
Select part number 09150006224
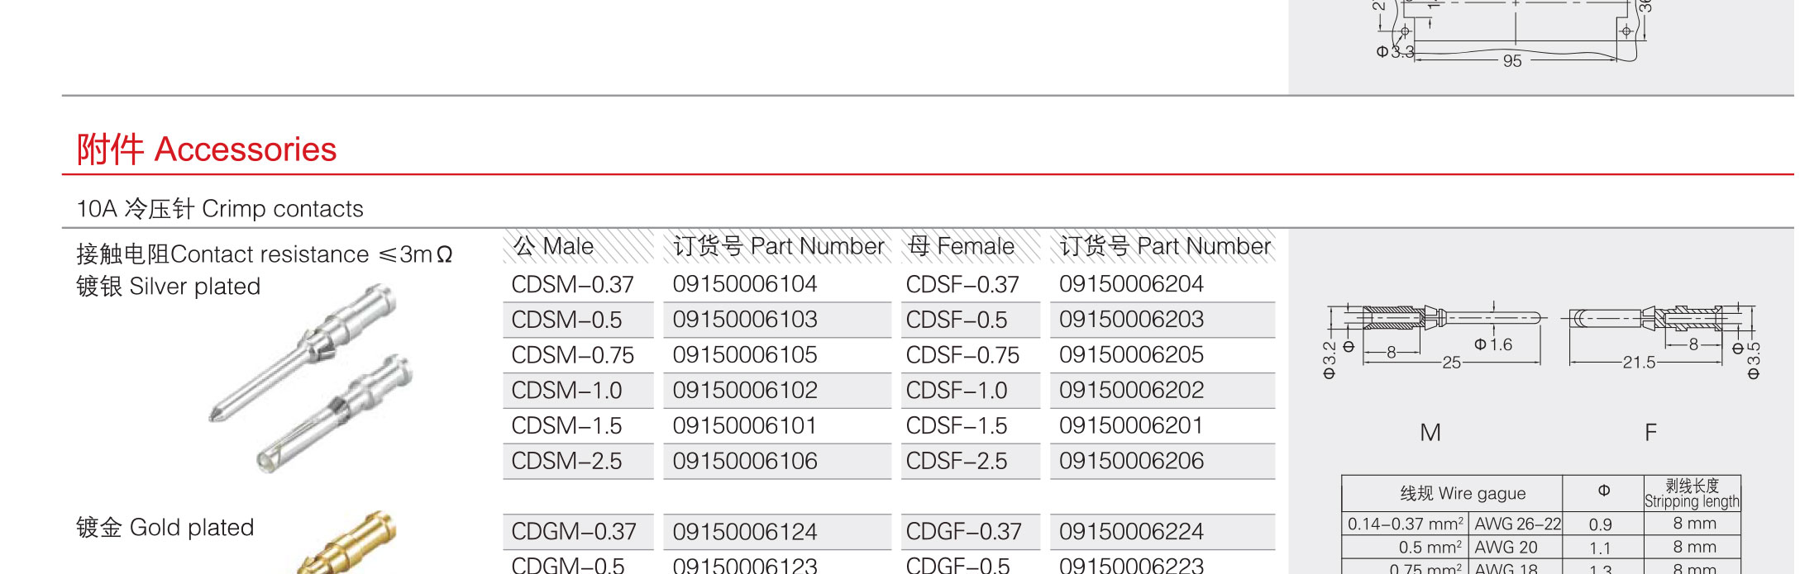1131,532
